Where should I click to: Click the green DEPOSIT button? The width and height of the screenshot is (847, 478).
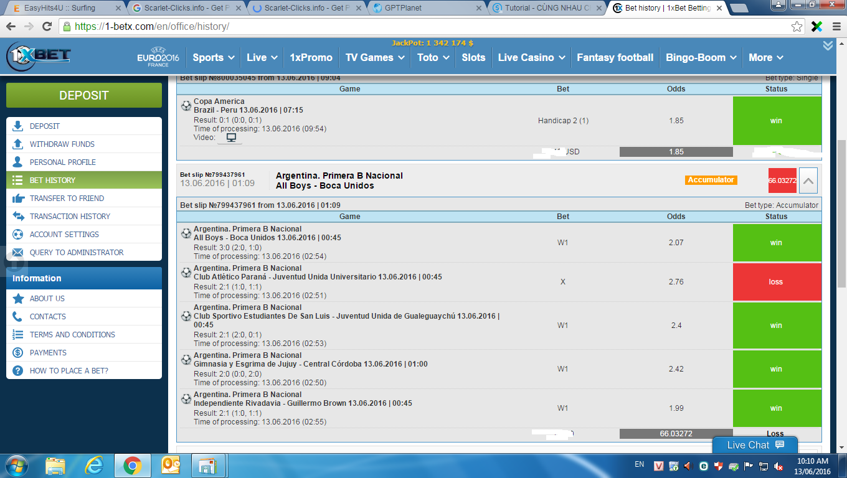pyautogui.click(x=84, y=95)
